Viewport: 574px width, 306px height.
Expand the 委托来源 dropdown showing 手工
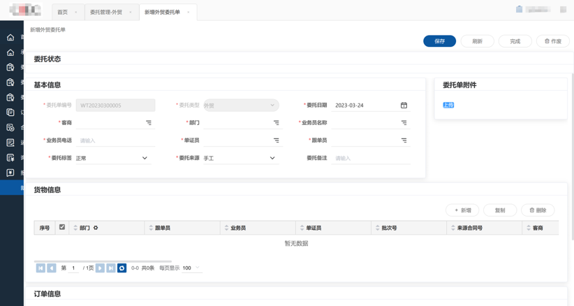pos(272,158)
